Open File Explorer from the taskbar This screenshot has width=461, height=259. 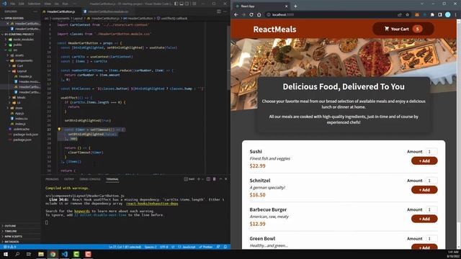pos(41,254)
